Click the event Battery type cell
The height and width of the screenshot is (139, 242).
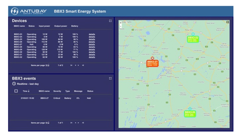(68, 98)
